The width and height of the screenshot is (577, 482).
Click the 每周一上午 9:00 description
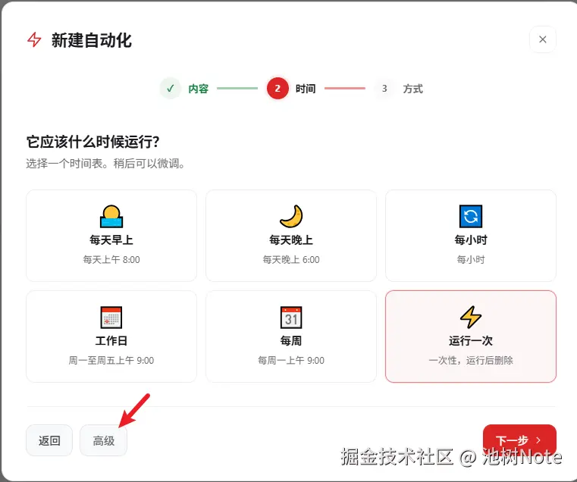pos(291,361)
